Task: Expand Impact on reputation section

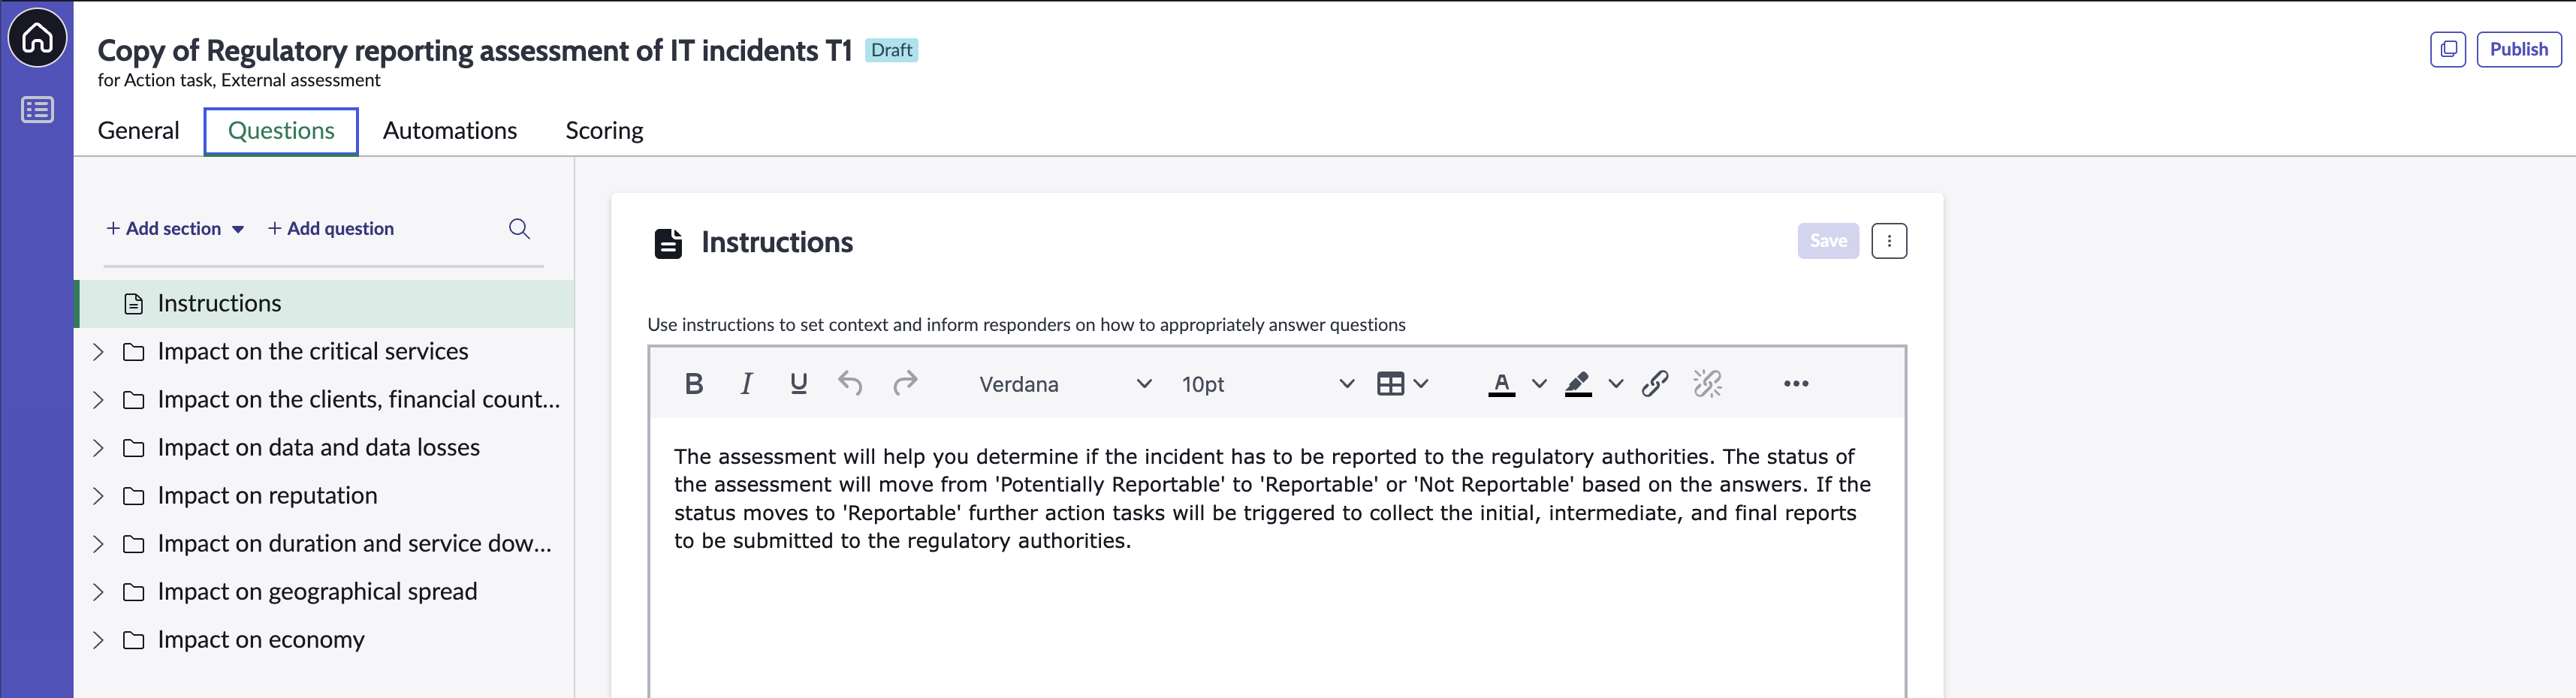Action: point(98,496)
